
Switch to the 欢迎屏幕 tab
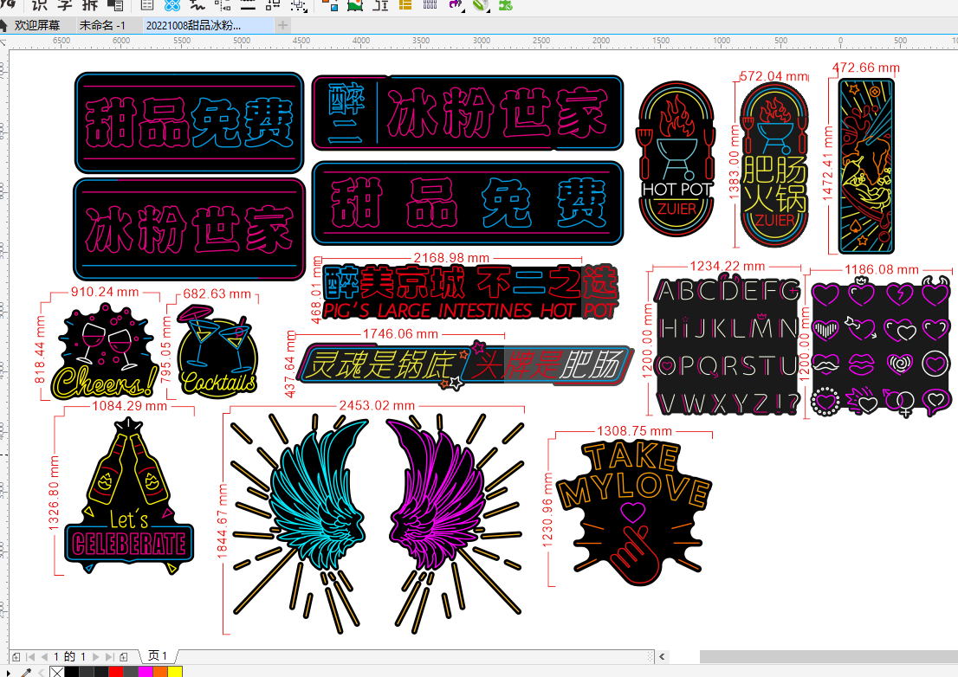(36, 25)
